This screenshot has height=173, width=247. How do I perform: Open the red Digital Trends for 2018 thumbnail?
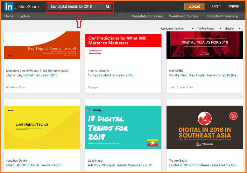click(205, 45)
